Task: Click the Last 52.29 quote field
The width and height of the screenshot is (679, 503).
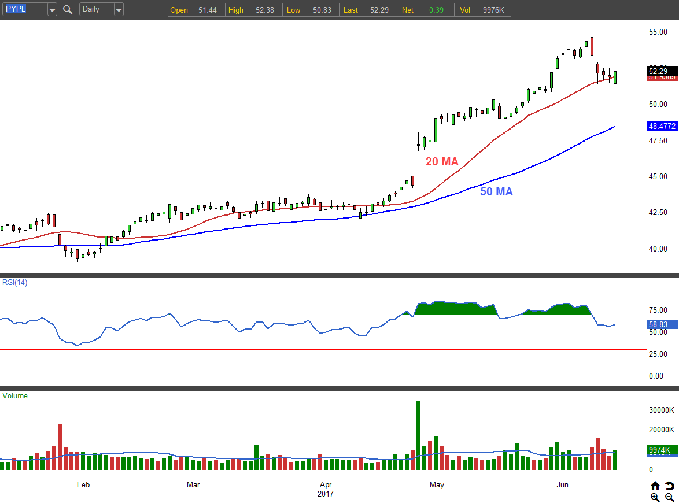Action: (368, 10)
